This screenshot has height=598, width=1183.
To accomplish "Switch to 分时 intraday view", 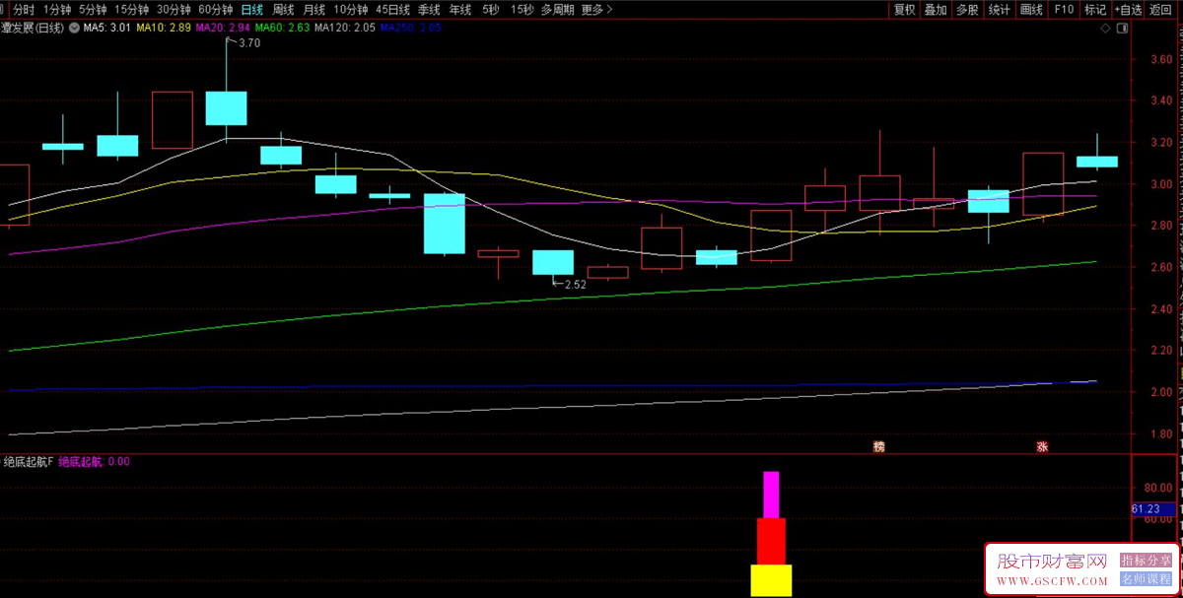I will point(23,9).
